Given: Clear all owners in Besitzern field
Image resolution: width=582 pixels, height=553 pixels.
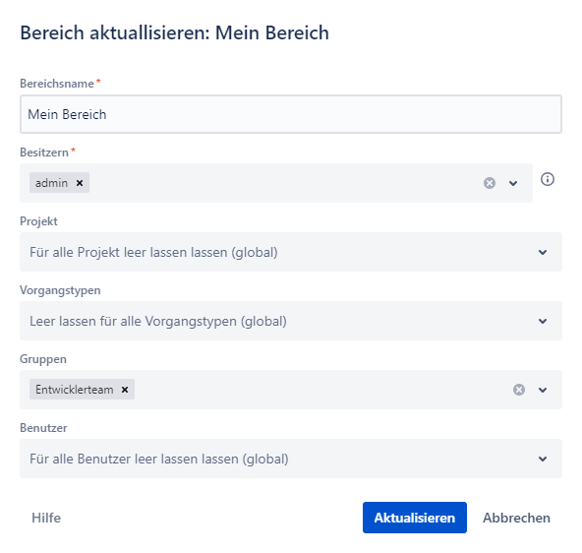Looking at the screenshot, I should 490,183.
